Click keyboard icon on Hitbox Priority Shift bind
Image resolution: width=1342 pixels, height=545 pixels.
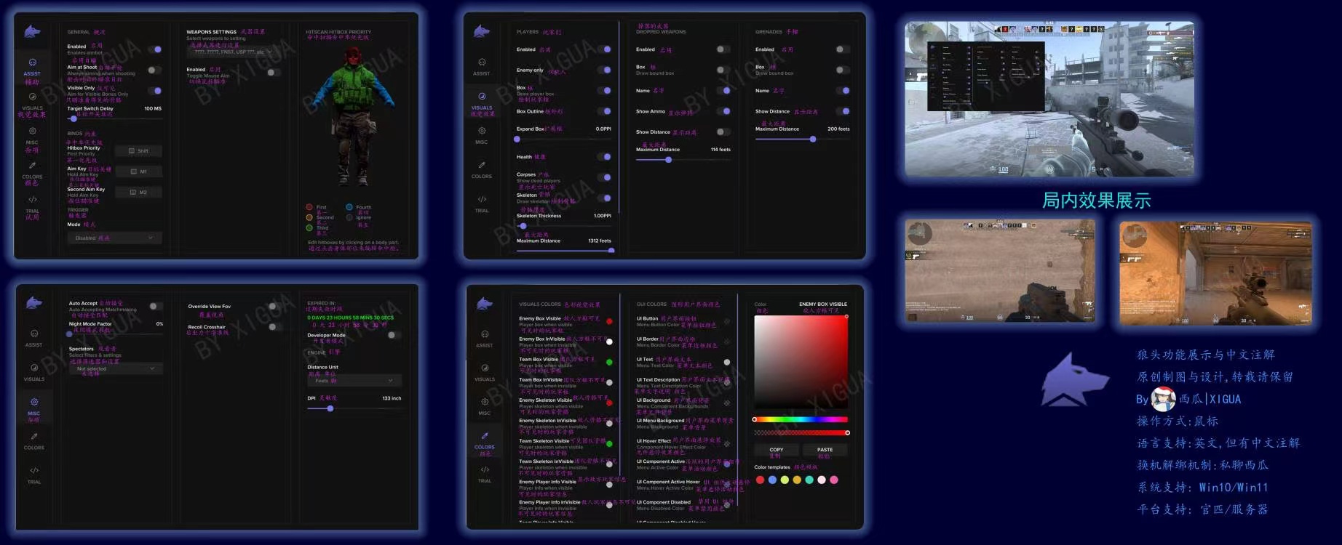click(132, 151)
